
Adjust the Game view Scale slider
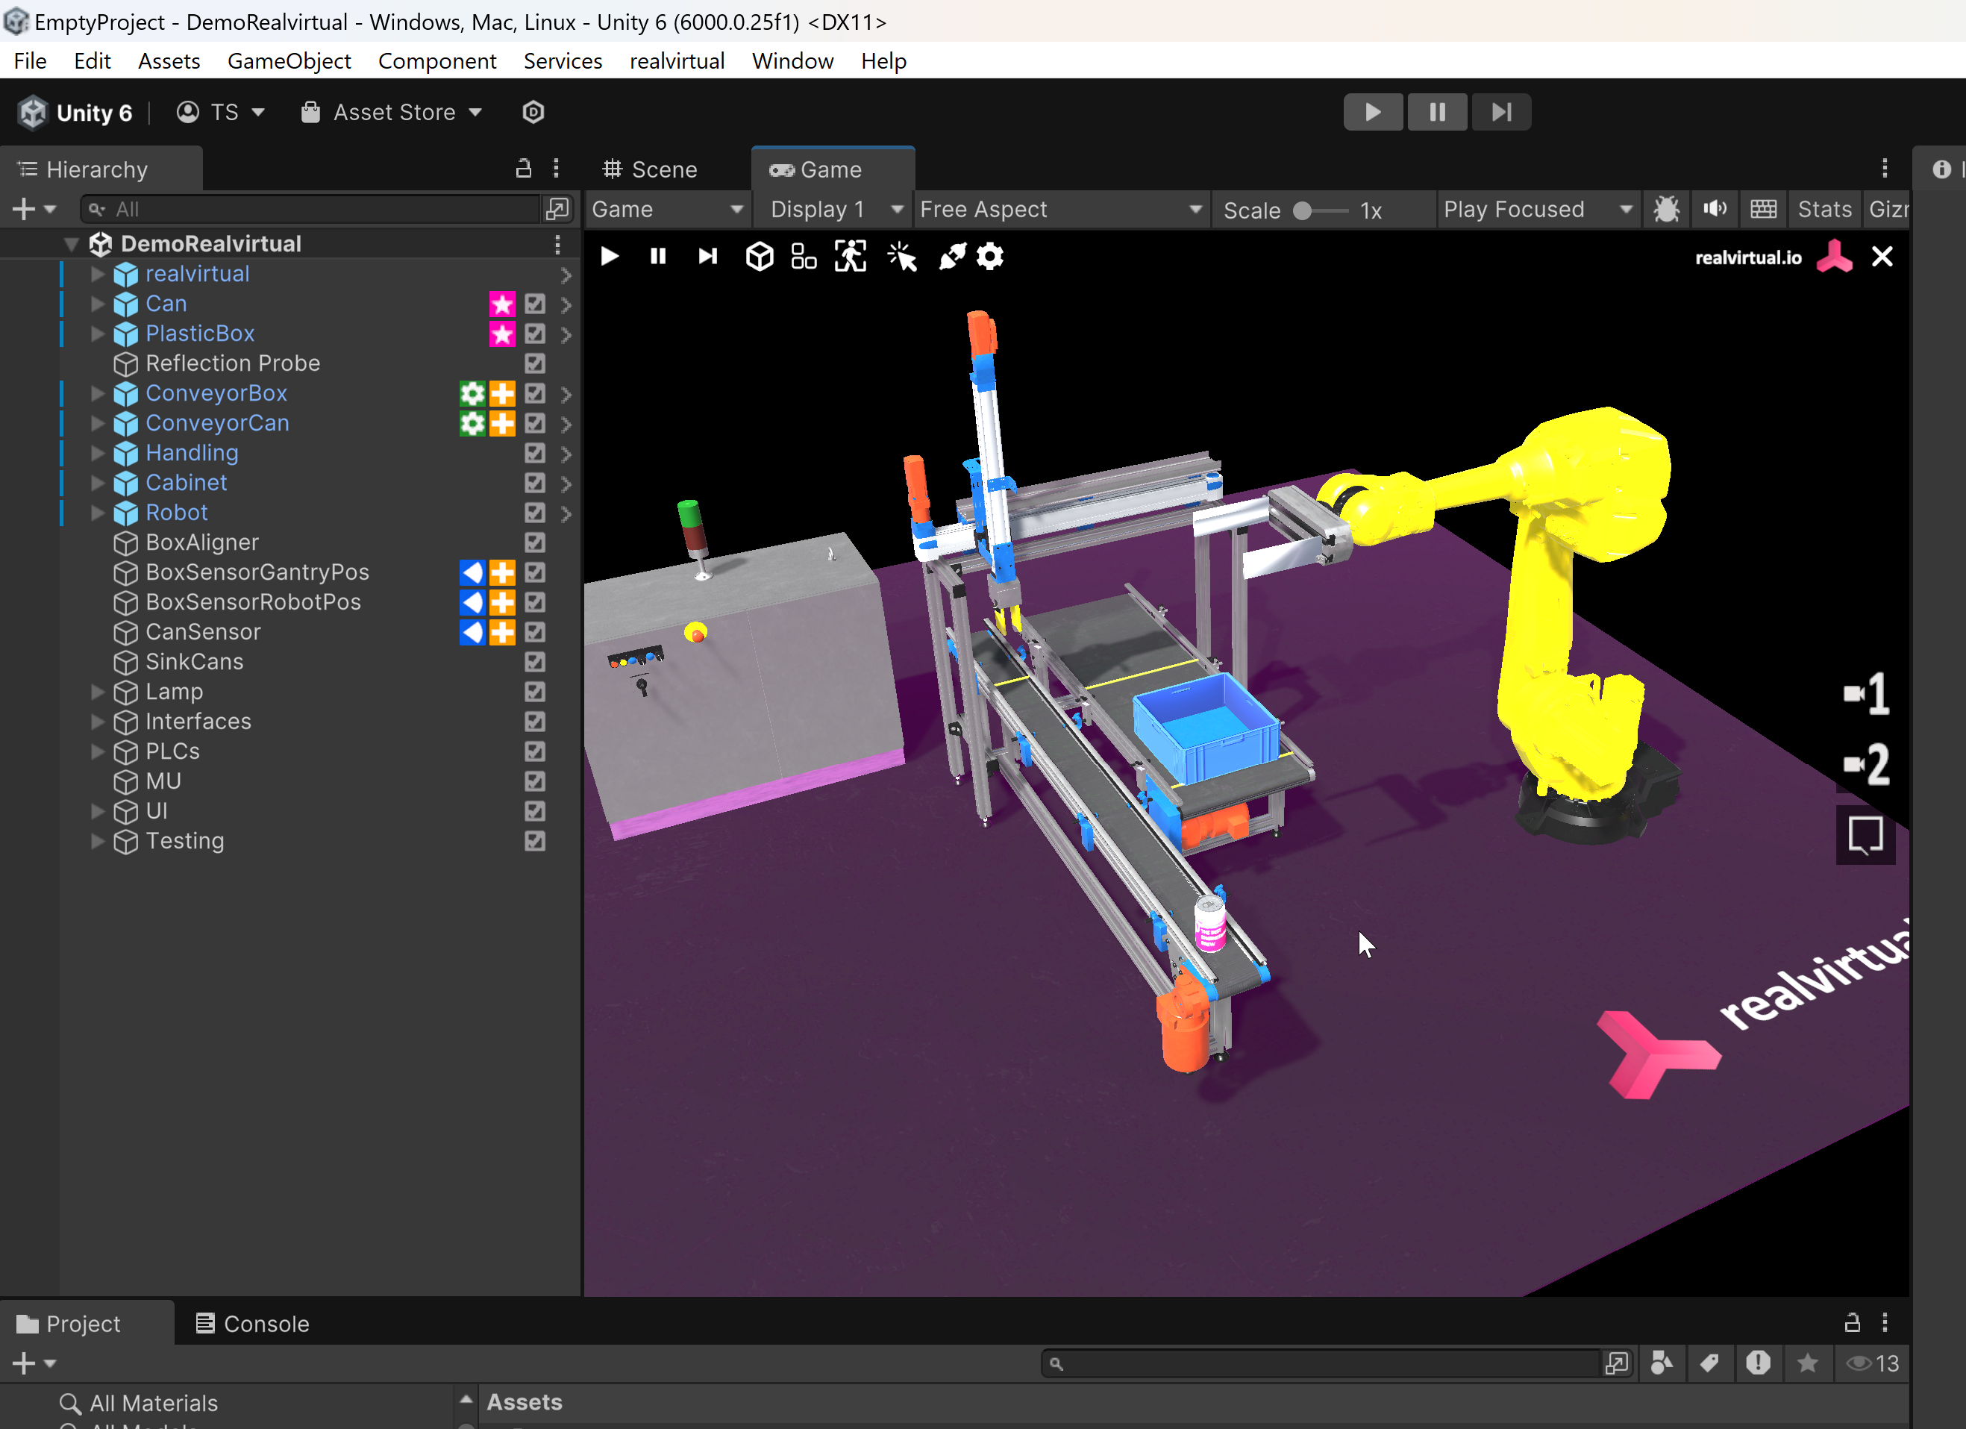pyautogui.click(x=1303, y=210)
